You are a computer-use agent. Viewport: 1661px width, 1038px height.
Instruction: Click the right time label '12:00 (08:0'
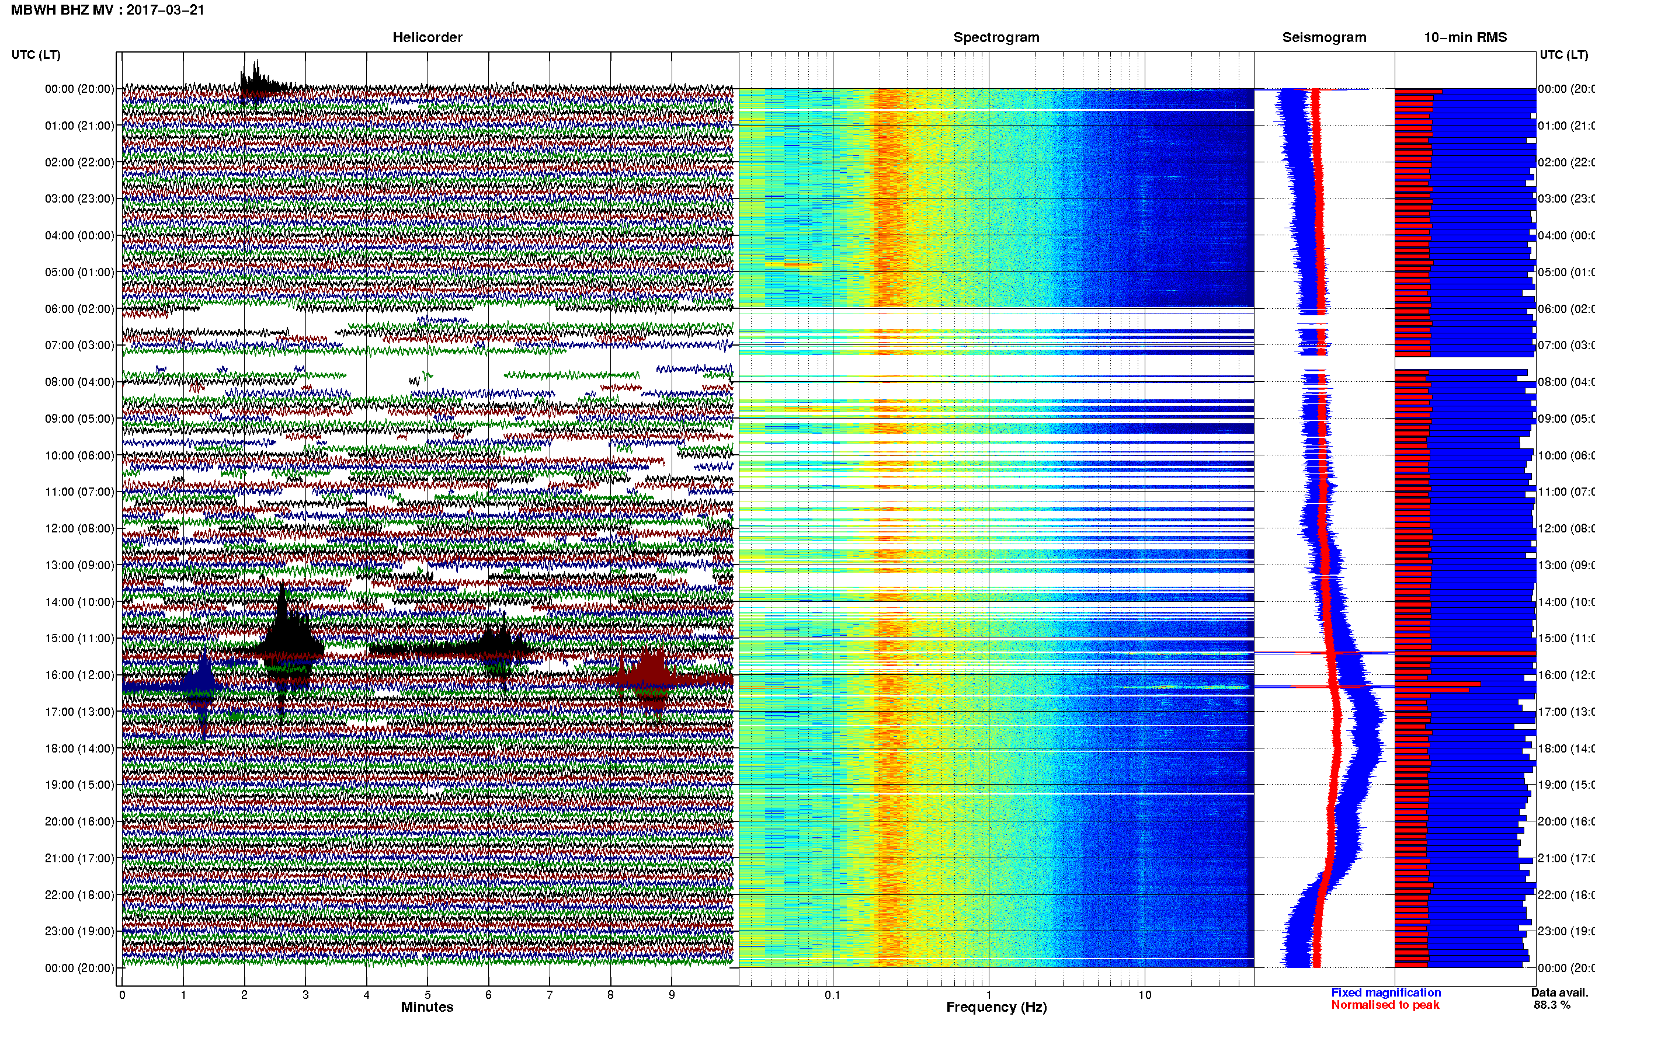coord(1566,528)
